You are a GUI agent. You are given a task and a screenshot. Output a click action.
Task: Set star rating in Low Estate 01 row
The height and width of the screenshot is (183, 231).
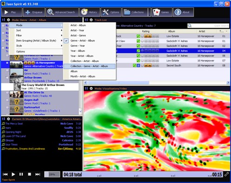point(150,36)
